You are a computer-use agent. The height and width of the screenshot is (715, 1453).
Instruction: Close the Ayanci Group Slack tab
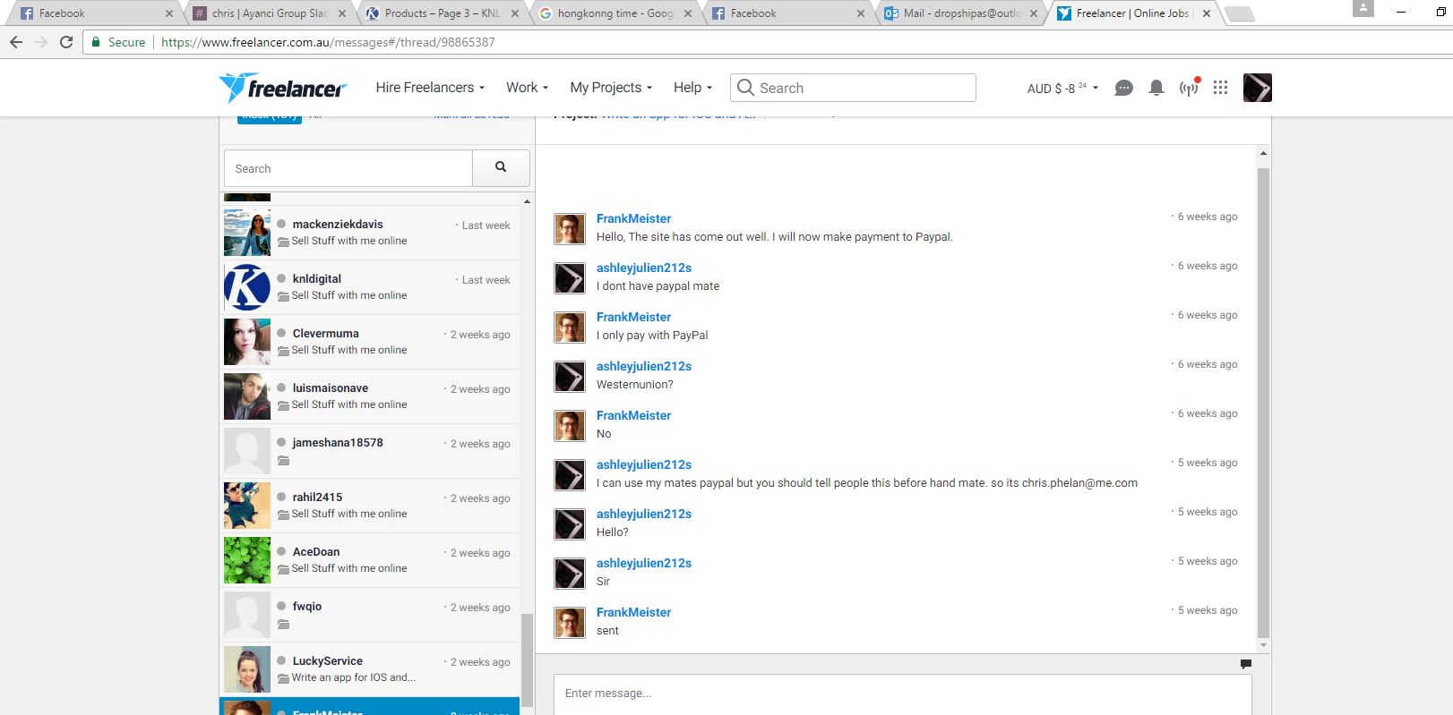tap(342, 13)
